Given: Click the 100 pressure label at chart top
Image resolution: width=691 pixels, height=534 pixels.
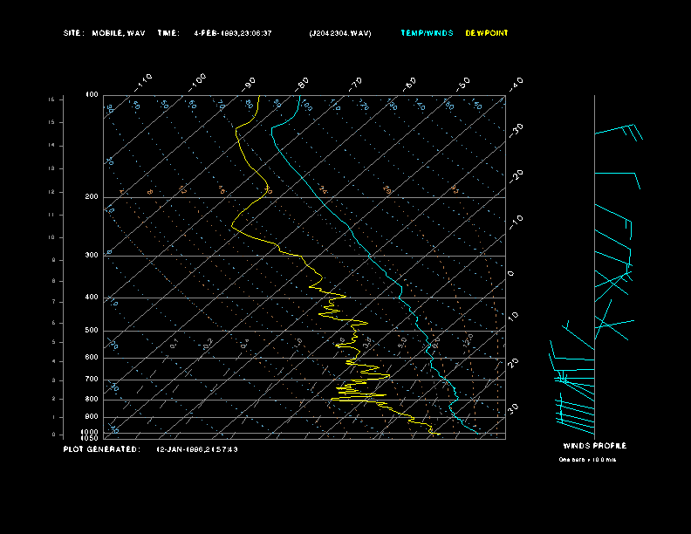Looking at the screenshot, I should tap(92, 94).
